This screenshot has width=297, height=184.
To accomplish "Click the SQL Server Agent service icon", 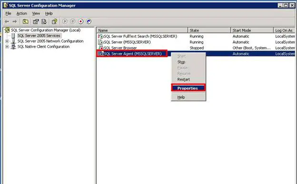I will [x=101, y=54].
